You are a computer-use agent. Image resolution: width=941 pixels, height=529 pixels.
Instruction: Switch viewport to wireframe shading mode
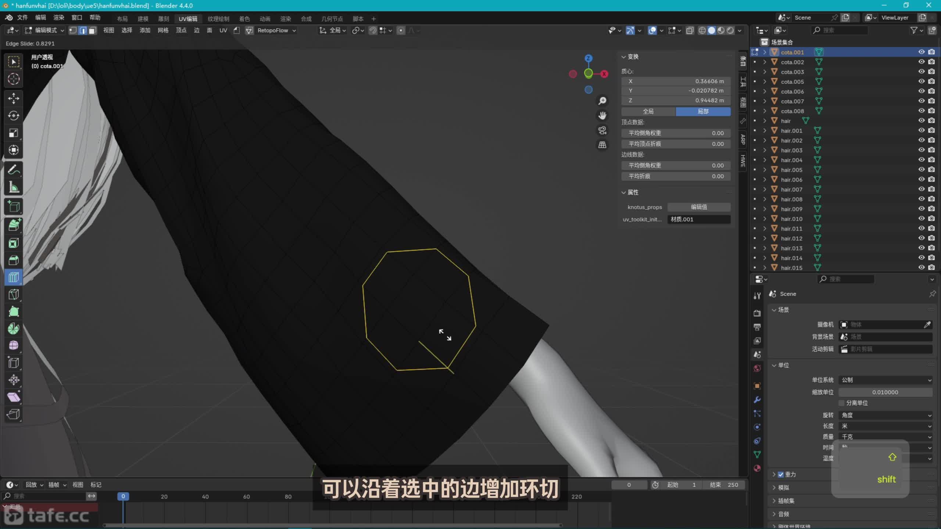pos(702,30)
